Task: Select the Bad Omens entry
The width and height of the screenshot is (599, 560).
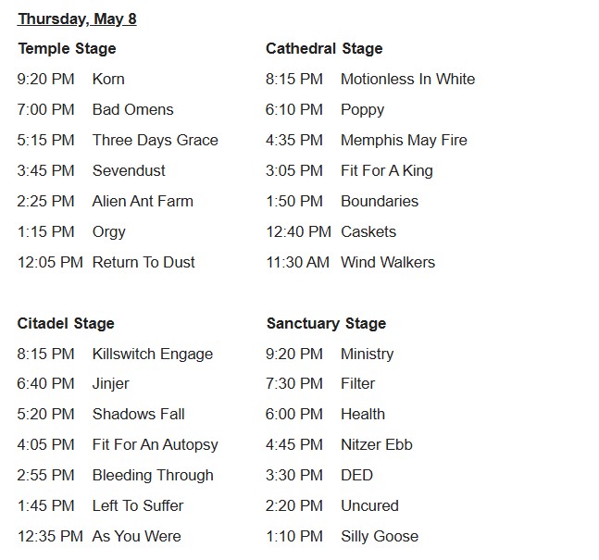Action: coord(133,109)
